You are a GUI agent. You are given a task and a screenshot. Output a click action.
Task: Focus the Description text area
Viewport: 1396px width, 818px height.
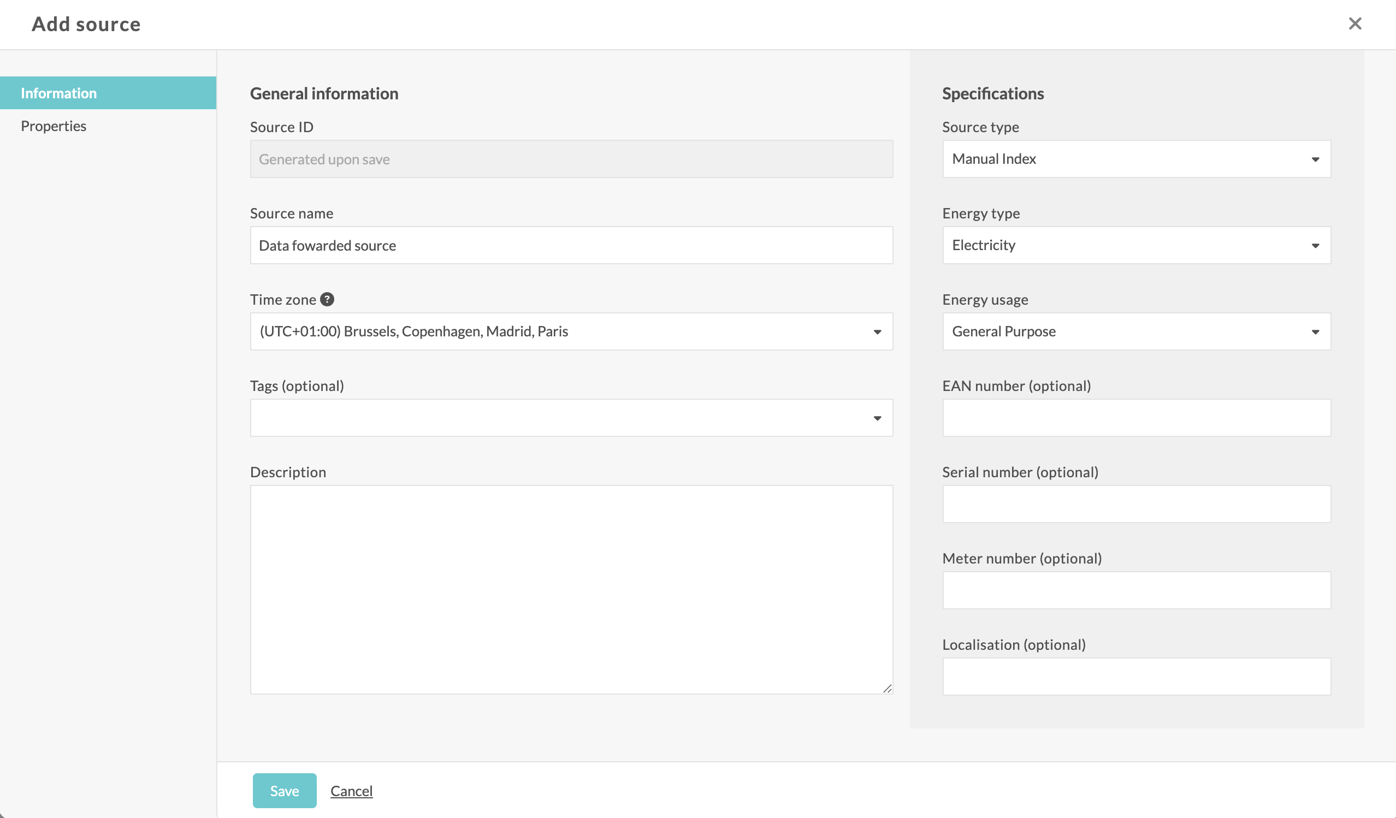[x=571, y=589]
